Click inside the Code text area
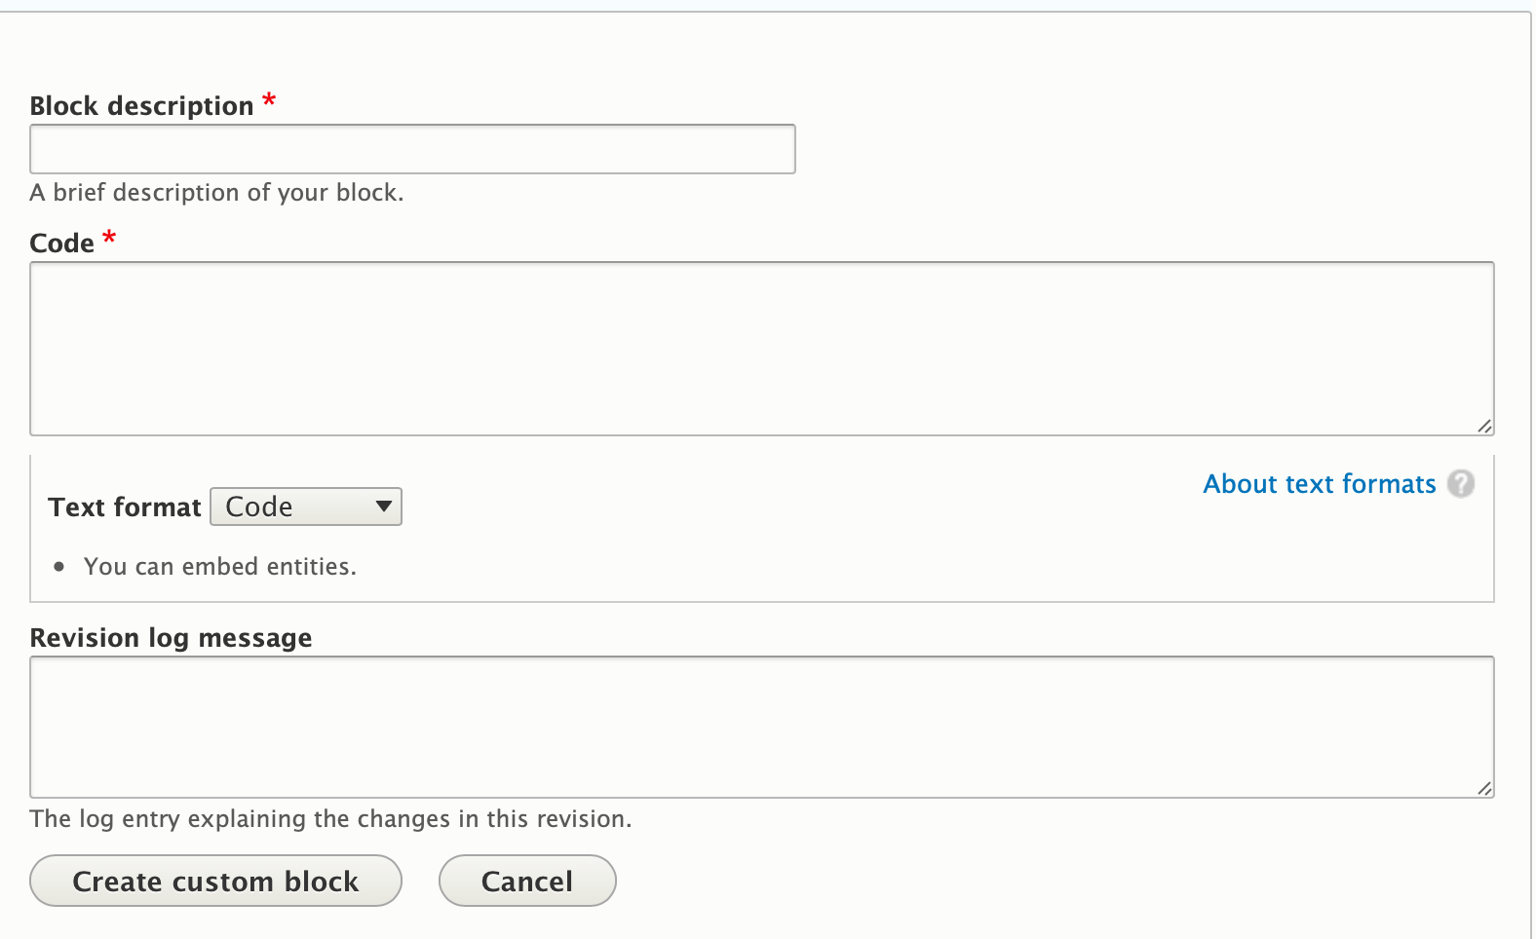Image resolution: width=1536 pixels, height=939 pixels. [762, 349]
